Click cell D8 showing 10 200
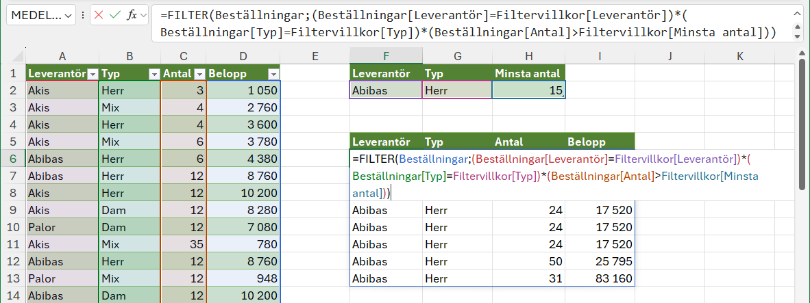 coord(243,194)
